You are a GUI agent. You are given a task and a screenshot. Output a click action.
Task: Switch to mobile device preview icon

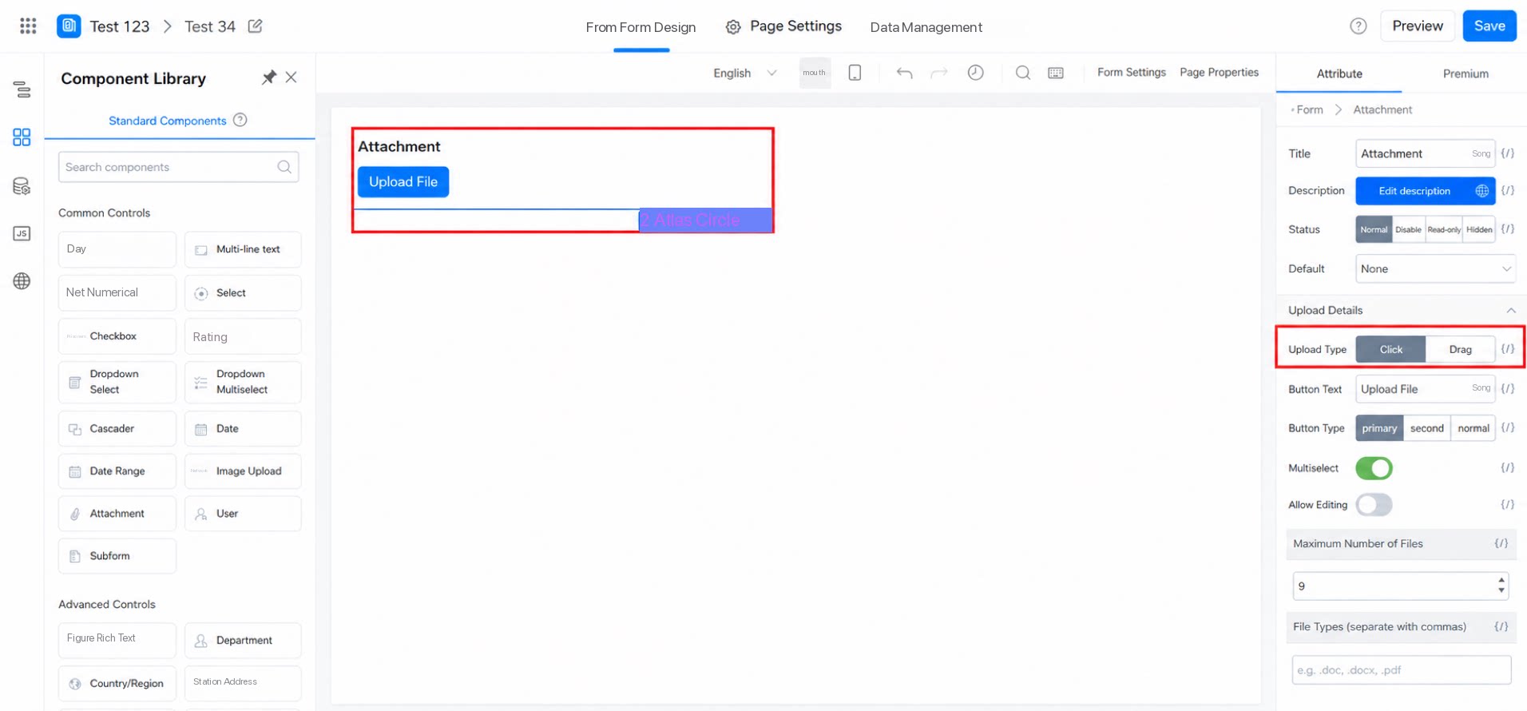click(855, 73)
